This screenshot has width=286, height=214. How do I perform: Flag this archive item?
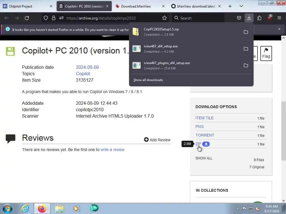(266, 53)
